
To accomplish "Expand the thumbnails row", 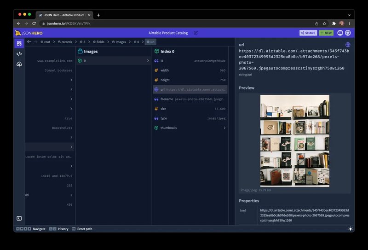I will coord(190,128).
